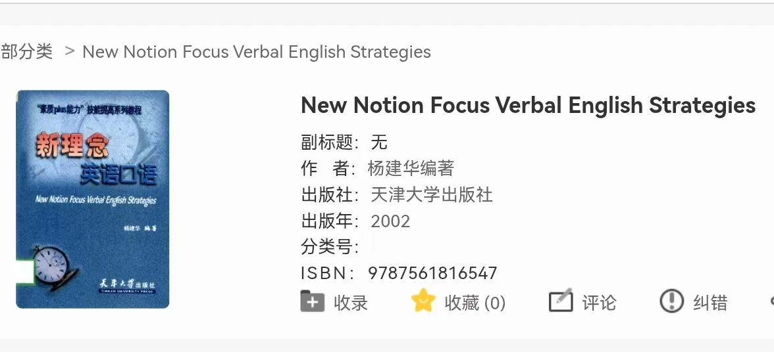This screenshot has width=774, height=352.
Task: Go back to 部分类 in breadcrumb
Action: click(27, 52)
